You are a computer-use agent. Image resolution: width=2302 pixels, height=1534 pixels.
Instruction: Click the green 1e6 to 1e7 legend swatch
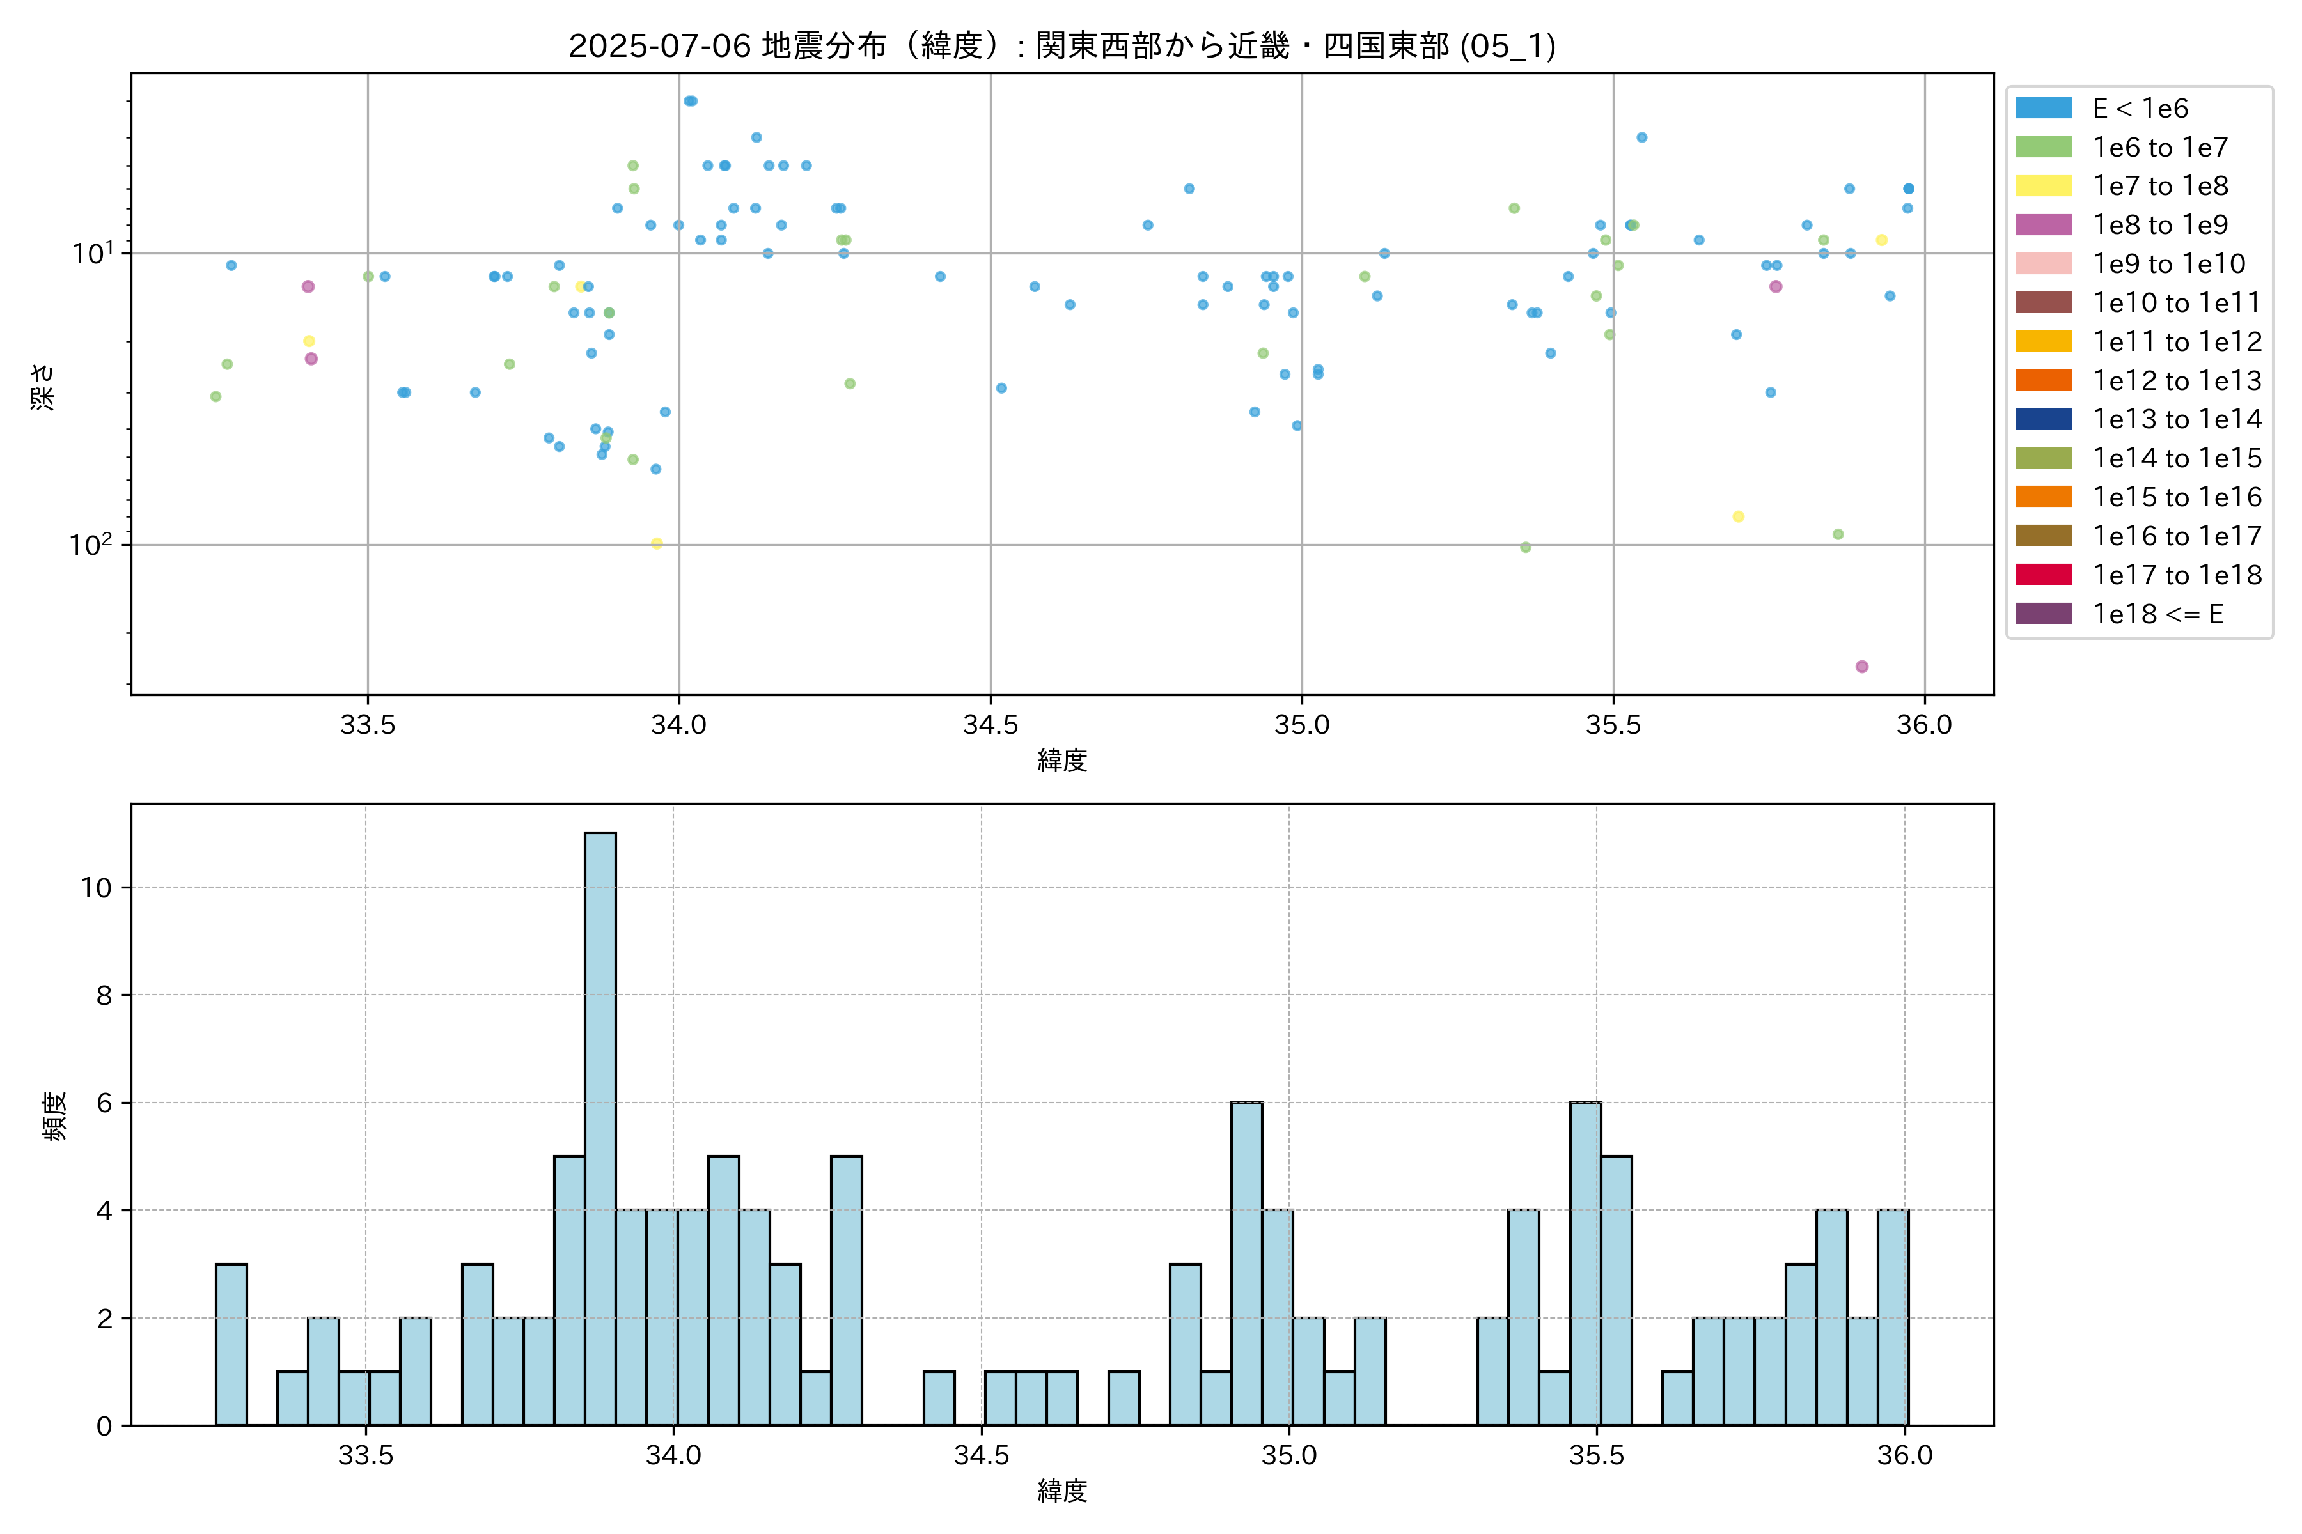[x=2042, y=148]
